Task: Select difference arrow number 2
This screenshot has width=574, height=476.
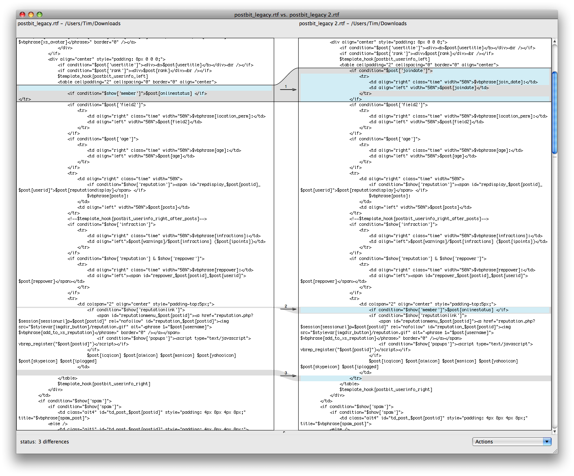Action: coord(288,309)
